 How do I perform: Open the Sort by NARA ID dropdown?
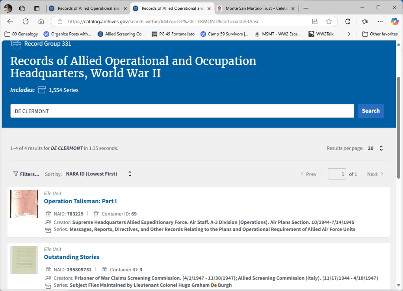tap(98, 174)
